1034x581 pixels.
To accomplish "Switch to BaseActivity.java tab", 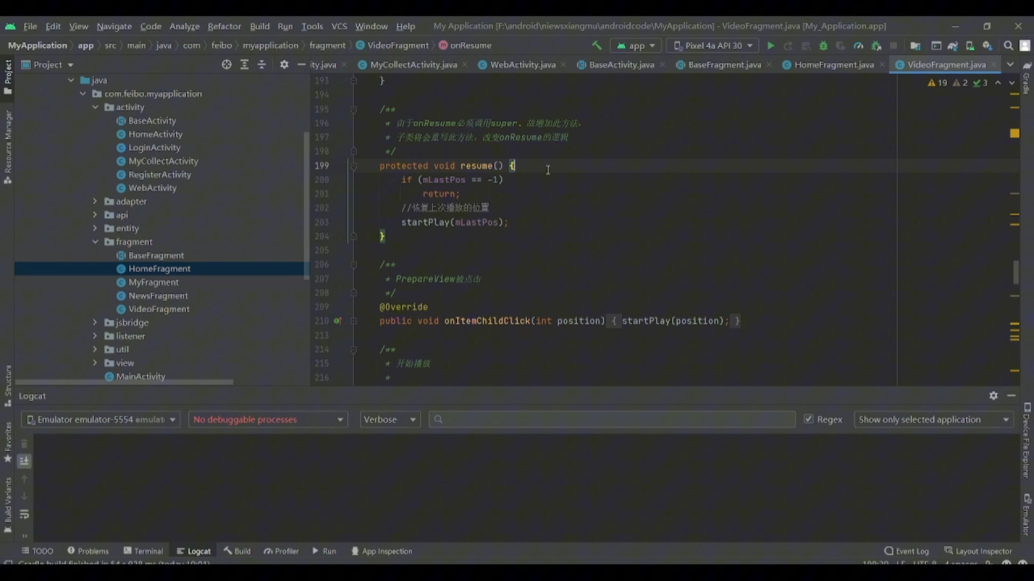I will [x=621, y=65].
